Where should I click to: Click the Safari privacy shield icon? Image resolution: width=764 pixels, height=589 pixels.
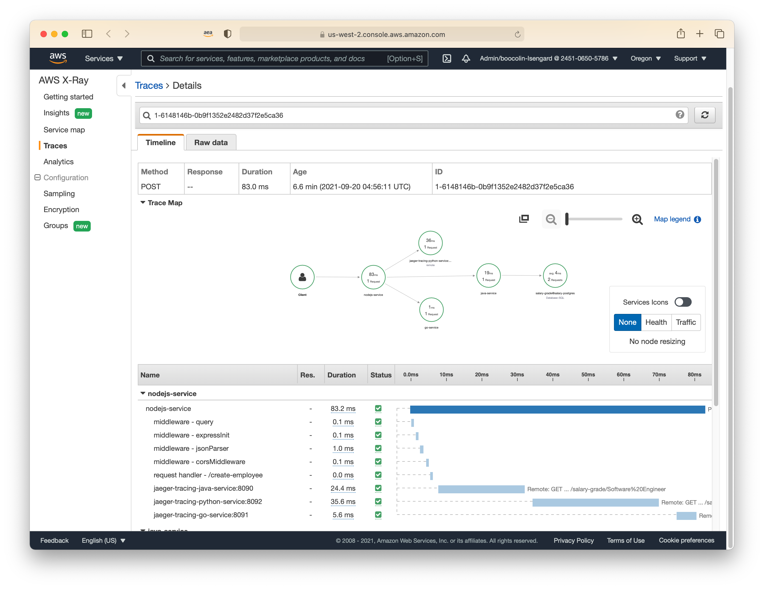(227, 34)
